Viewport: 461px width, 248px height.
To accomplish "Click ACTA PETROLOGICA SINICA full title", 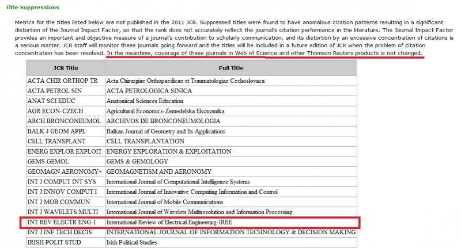I will (149, 91).
